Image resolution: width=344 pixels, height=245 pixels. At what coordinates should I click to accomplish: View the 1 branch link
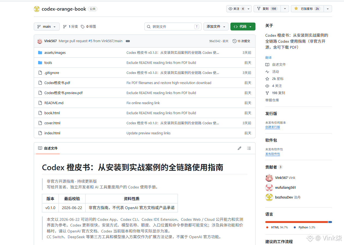(71, 26)
